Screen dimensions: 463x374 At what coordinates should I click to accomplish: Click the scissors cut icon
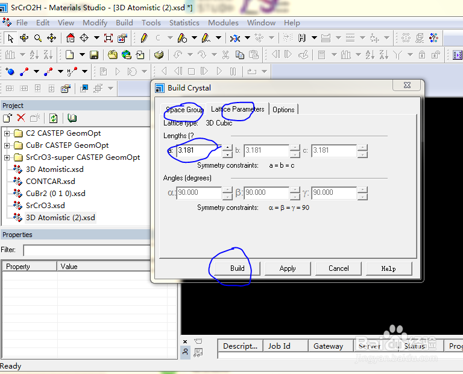coord(225,55)
